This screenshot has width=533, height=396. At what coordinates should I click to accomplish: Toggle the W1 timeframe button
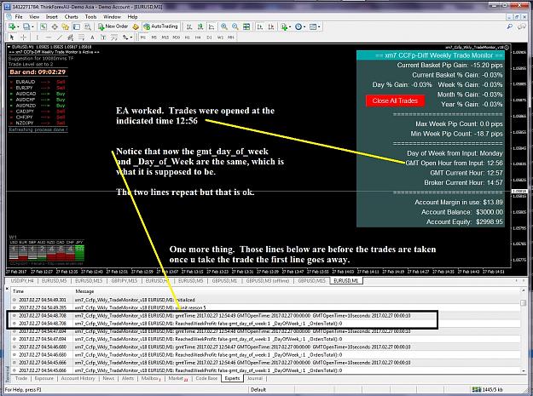pyautogui.click(x=220, y=37)
